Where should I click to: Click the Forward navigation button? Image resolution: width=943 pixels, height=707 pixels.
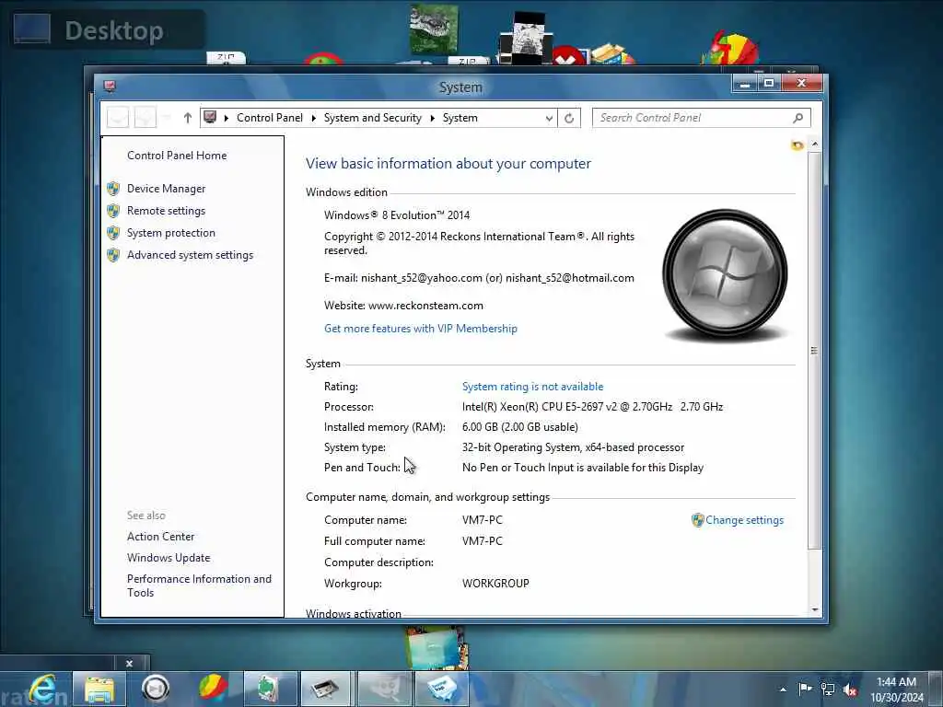click(x=145, y=117)
